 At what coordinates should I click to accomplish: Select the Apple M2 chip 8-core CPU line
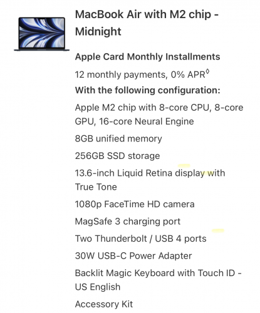pyautogui.click(x=159, y=108)
